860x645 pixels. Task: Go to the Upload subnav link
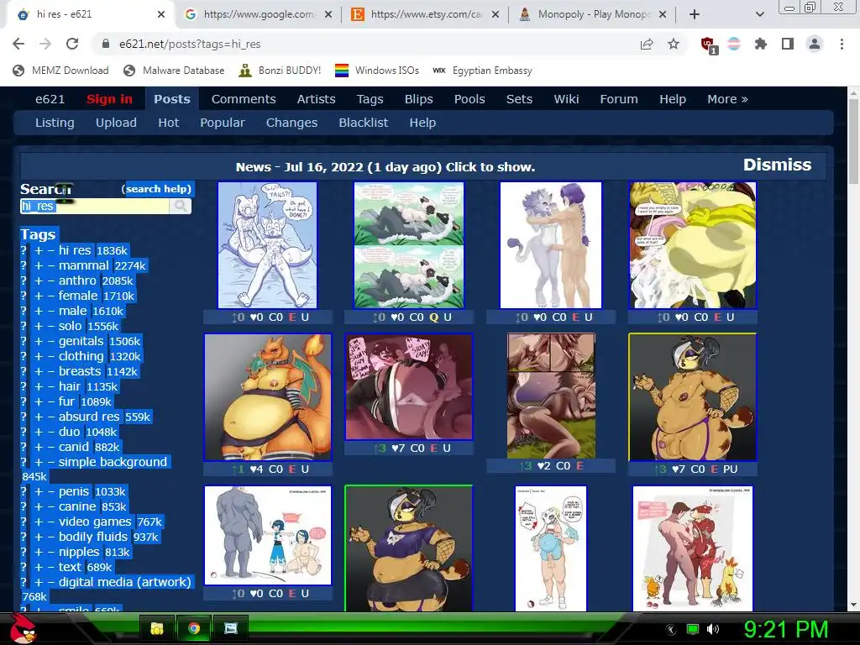tap(116, 123)
